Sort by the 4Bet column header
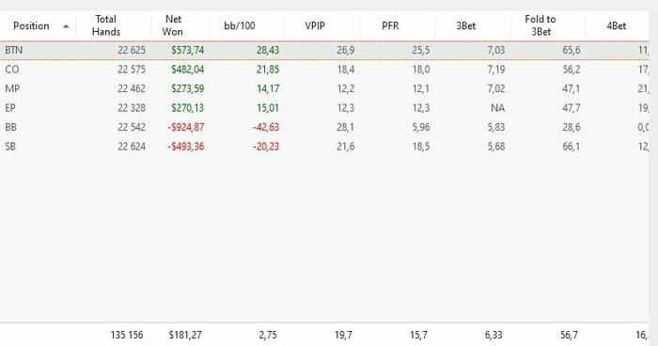This screenshot has height=346, width=658. click(x=617, y=26)
